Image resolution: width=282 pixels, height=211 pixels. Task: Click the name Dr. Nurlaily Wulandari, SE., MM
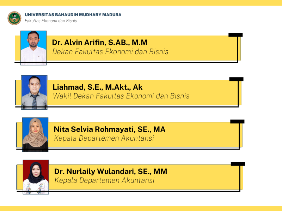pos(111,172)
